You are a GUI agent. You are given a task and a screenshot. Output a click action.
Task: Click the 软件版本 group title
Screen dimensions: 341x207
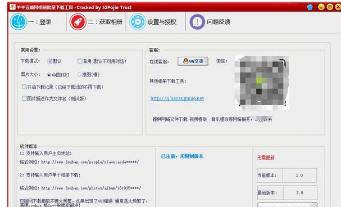tap(29, 146)
